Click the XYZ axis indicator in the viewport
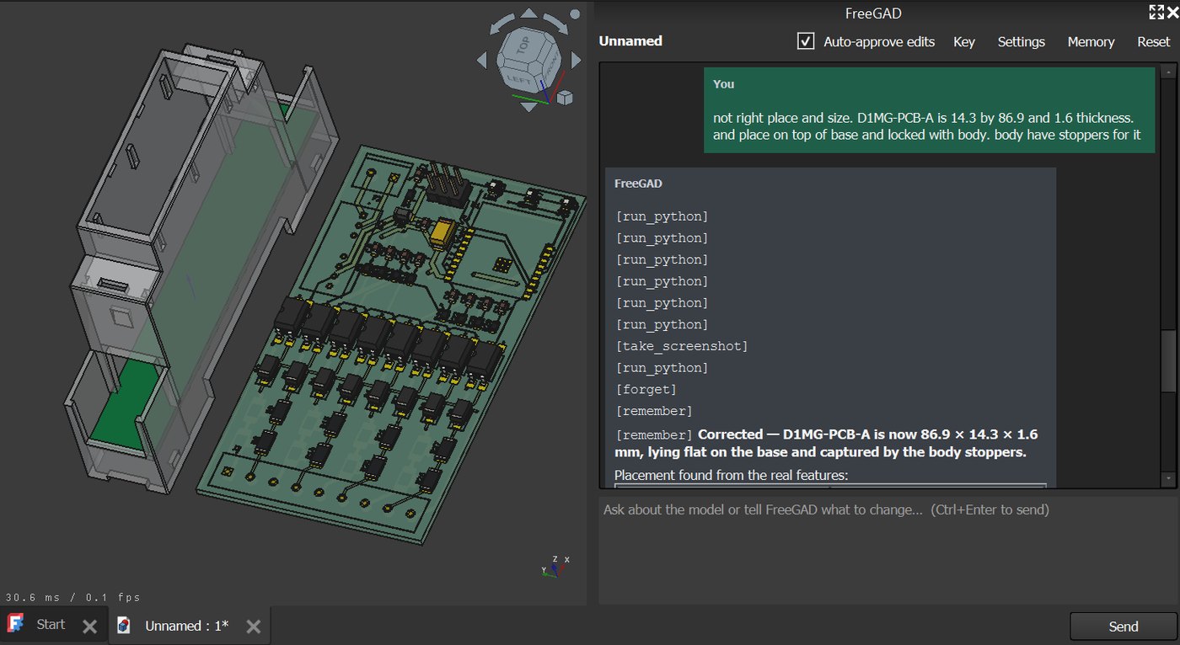 tap(555, 566)
